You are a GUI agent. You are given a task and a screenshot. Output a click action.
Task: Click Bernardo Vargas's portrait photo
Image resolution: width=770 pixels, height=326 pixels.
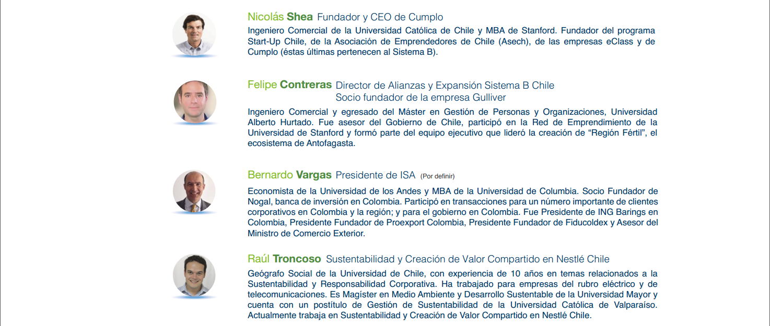tap(194, 191)
